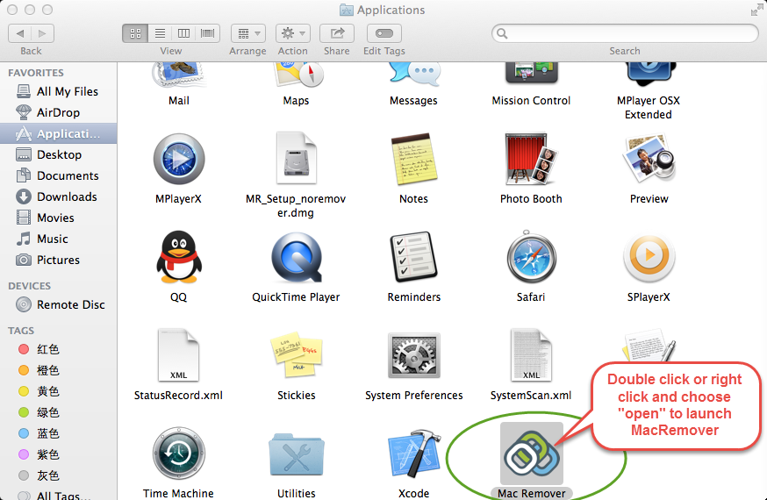Select the Xcode hammer icon
Image resolution: width=767 pixels, height=500 pixels.
click(x=414, y=454)
